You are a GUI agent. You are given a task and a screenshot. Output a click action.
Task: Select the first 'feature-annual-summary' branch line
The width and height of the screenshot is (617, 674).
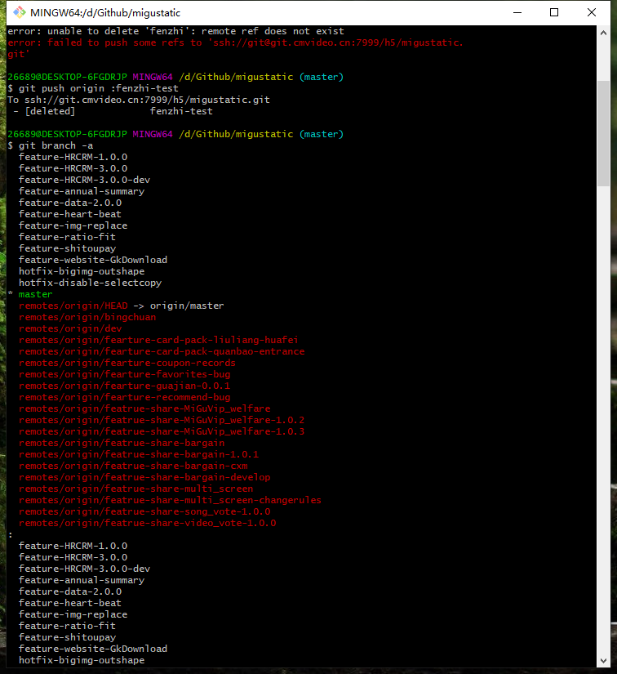(82, 191)
